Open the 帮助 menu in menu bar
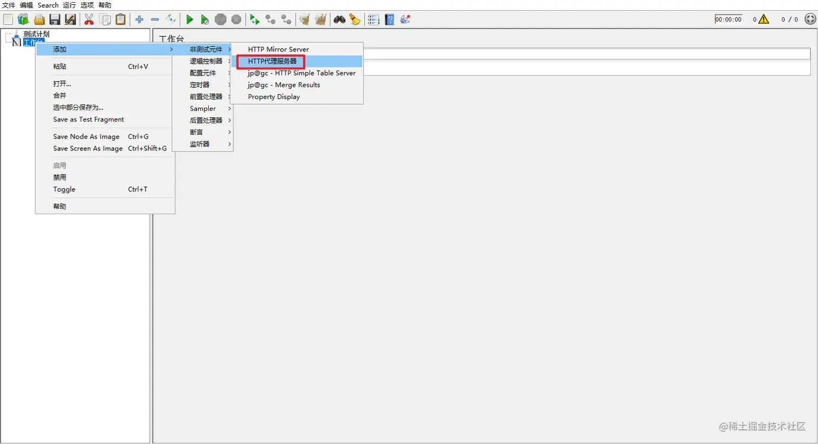Image resolution: width=818 pixels, height=444 pixels. click(105, 5)
